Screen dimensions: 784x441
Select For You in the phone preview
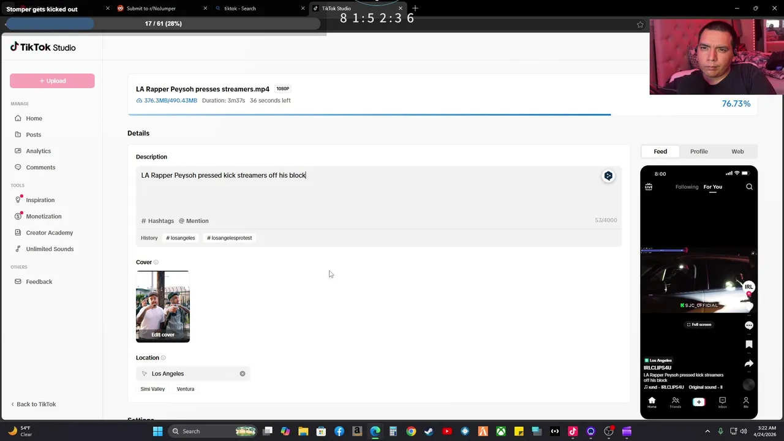(712, 187)
